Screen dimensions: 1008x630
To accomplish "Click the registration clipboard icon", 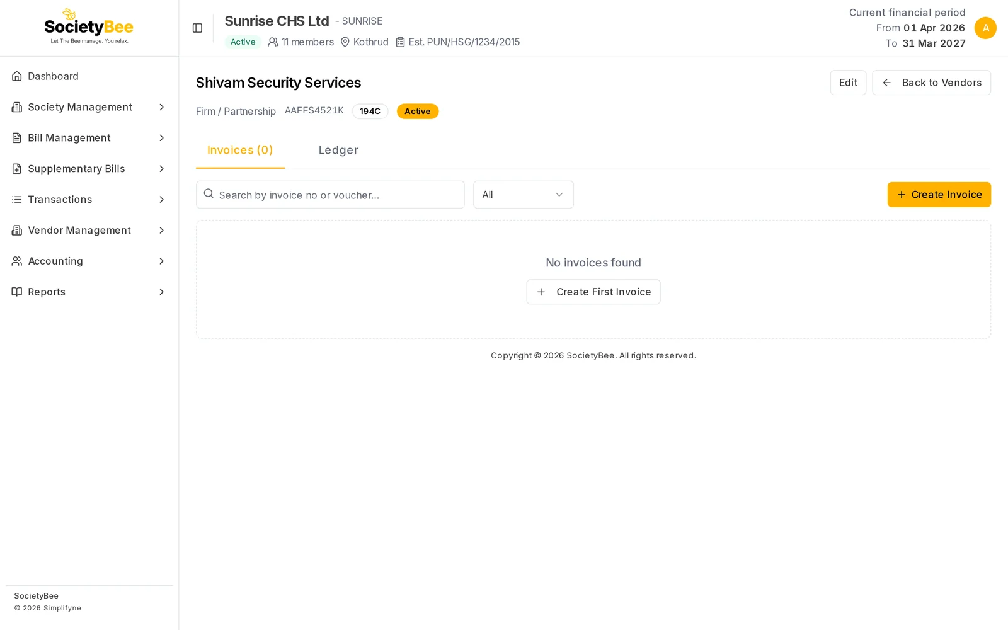I will (400, 42).
